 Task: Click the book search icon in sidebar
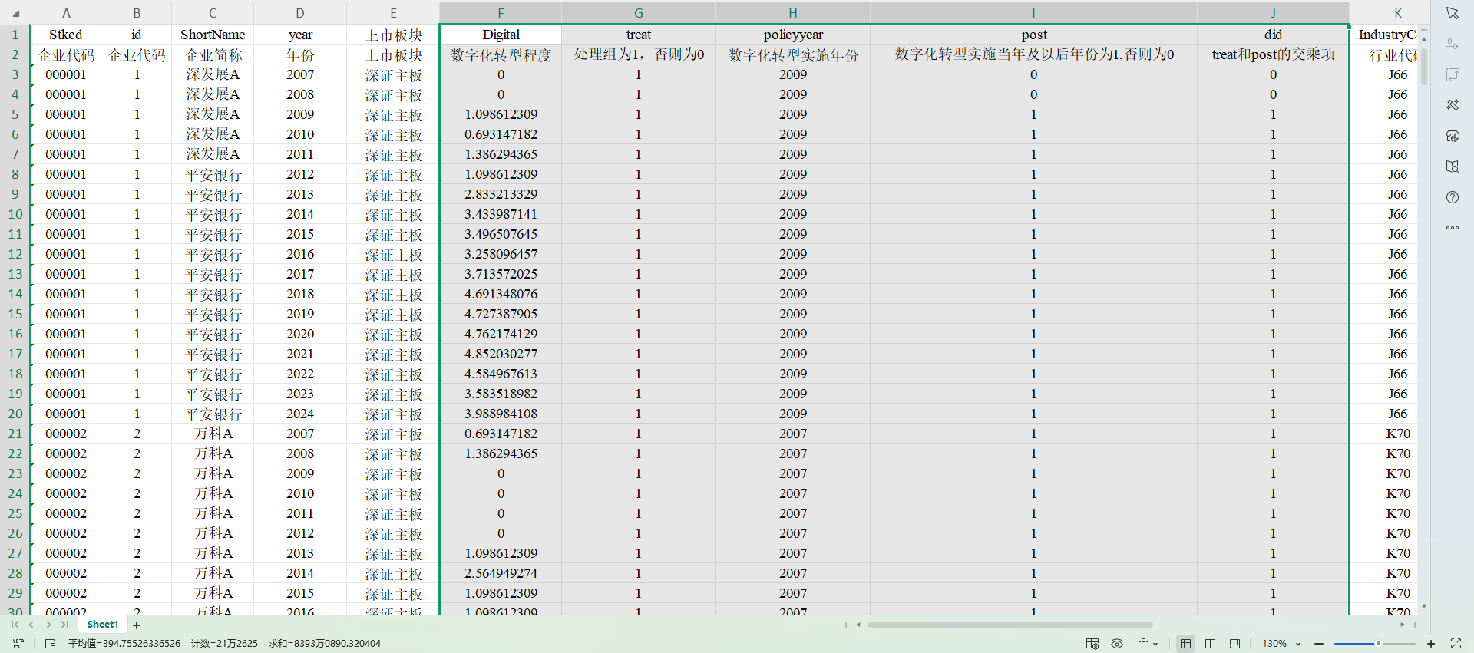click(x=1452, y=167)
